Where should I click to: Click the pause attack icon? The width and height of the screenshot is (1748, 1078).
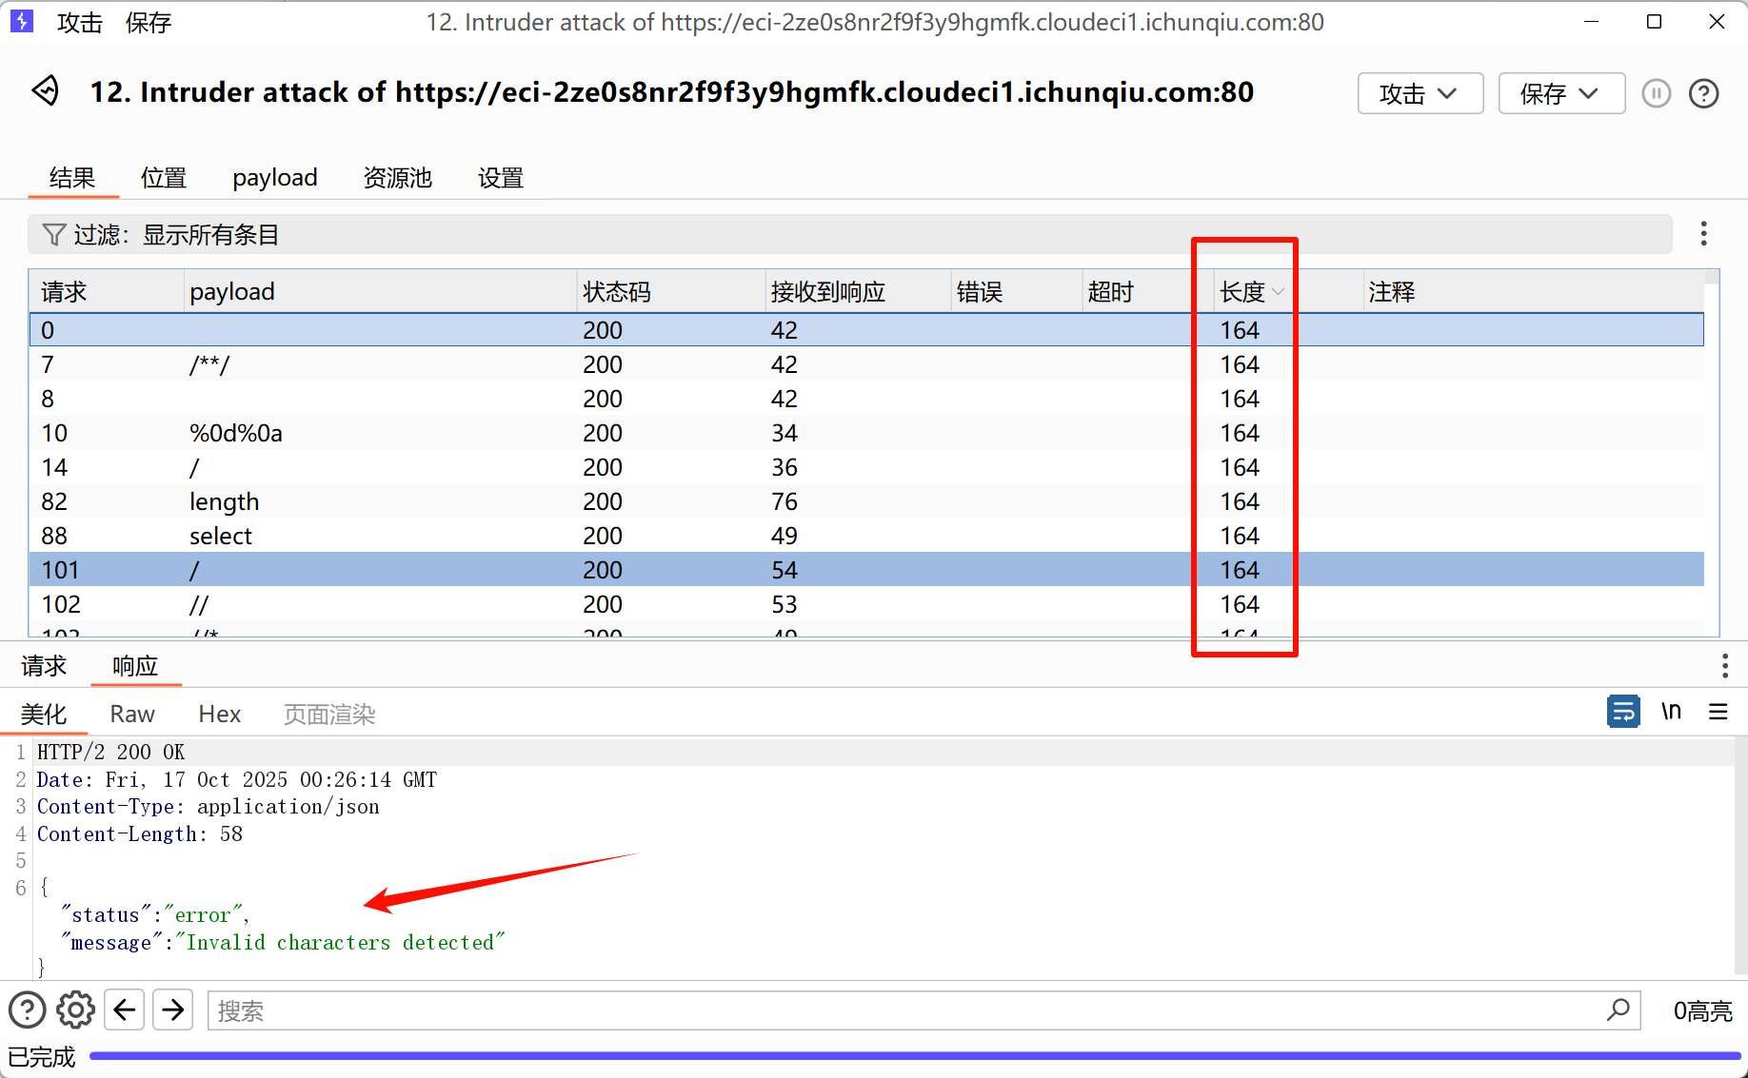(1656, 93)
